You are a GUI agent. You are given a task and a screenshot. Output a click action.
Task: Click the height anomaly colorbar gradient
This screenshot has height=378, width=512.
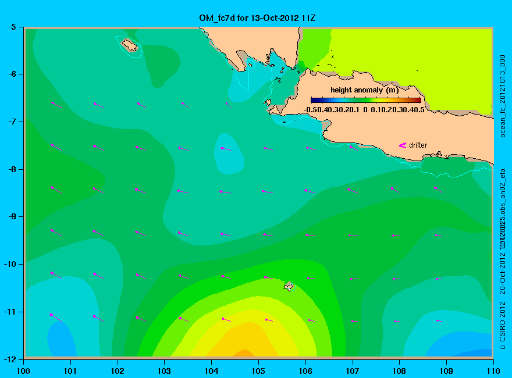(x=366, y=100)
